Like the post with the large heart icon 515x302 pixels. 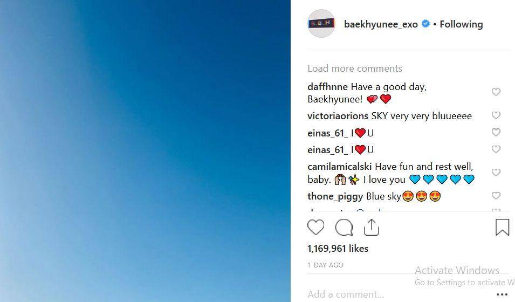point(315,227)
